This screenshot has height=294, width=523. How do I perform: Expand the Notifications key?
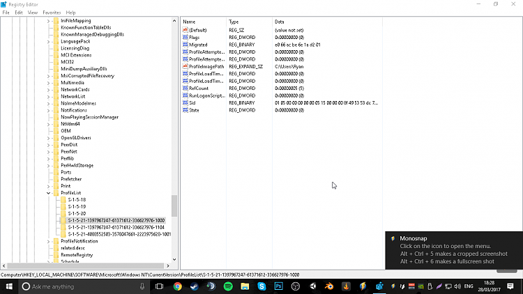pos(48,110)
